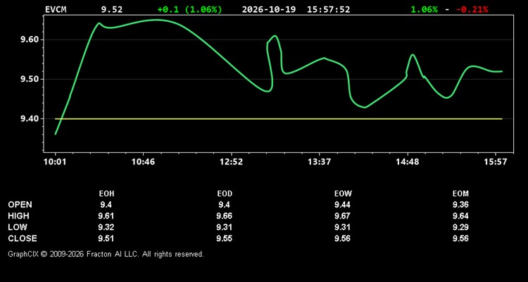Click the 9.60 y-axis label
Image resolution: width=528 pixels, height=282 pixels.
point(30,39)
